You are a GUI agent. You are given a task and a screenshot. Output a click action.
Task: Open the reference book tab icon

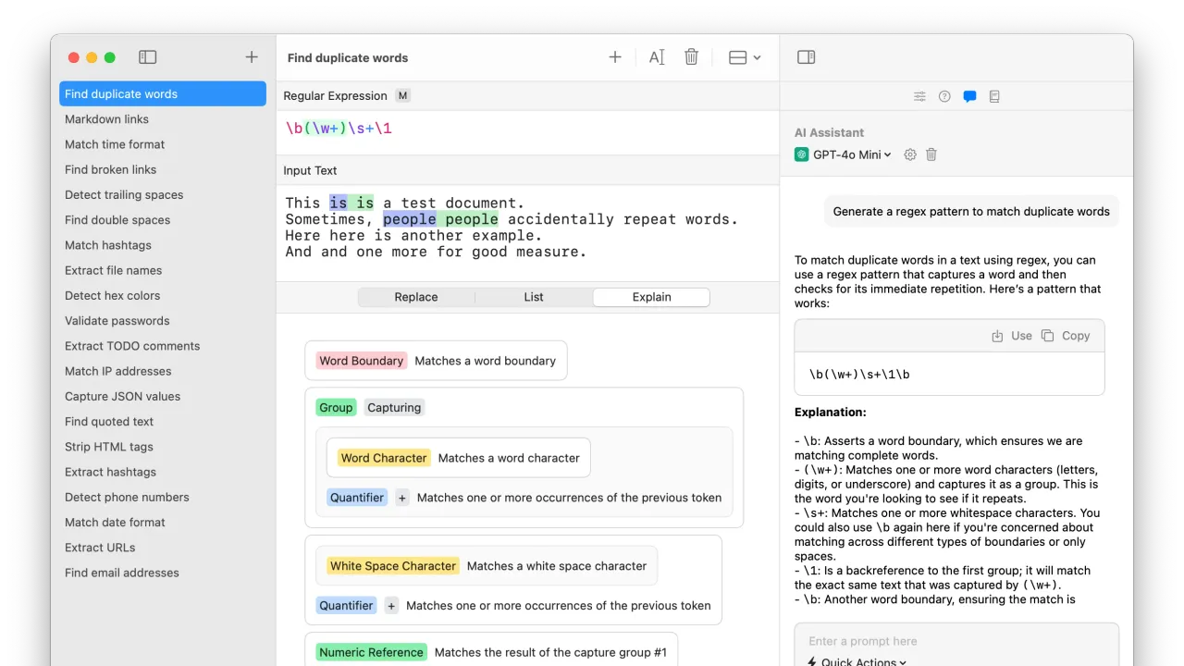pos(994,96)
